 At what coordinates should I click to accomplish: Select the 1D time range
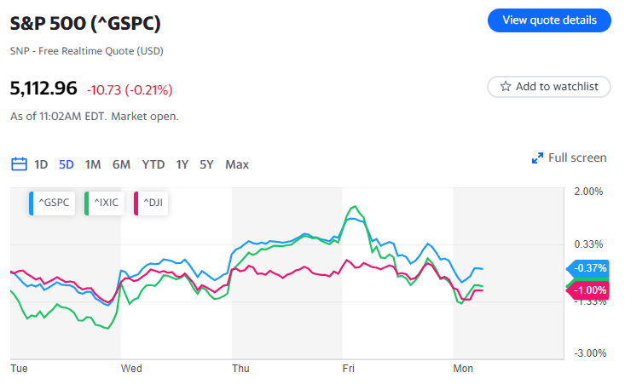(42, 164)
